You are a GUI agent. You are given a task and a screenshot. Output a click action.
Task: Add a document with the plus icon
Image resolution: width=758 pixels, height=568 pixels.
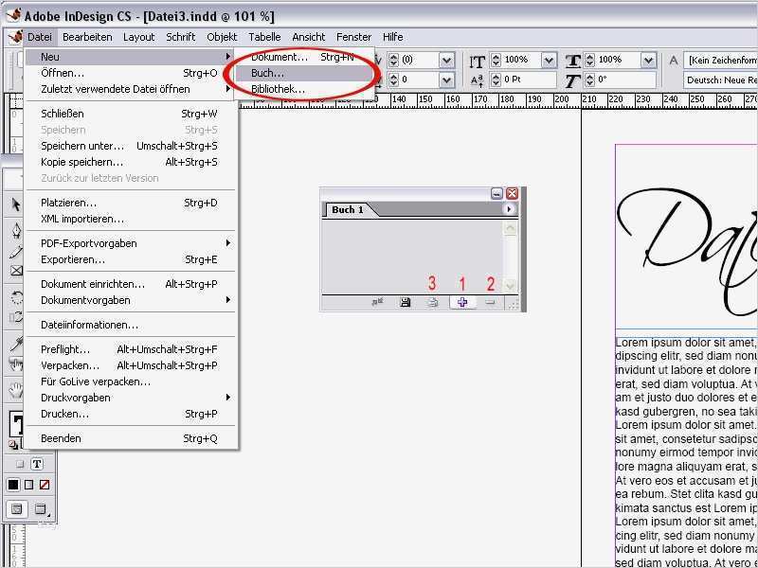click(461, 301)
